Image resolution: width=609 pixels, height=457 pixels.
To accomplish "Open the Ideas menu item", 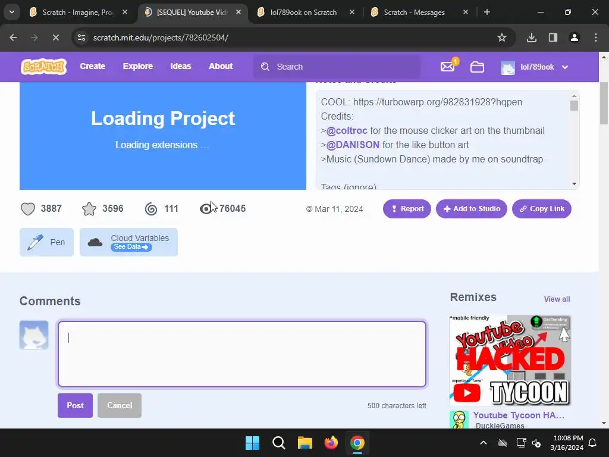I will pos(181,67).
